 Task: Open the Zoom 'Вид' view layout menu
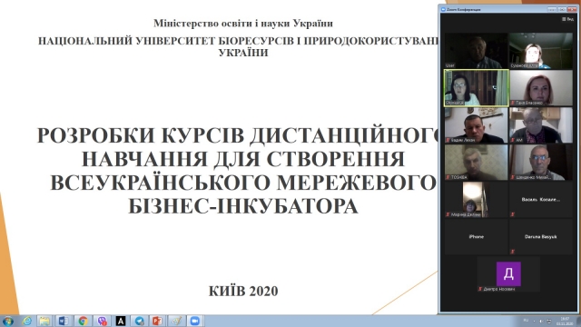[x=567, y=19]
